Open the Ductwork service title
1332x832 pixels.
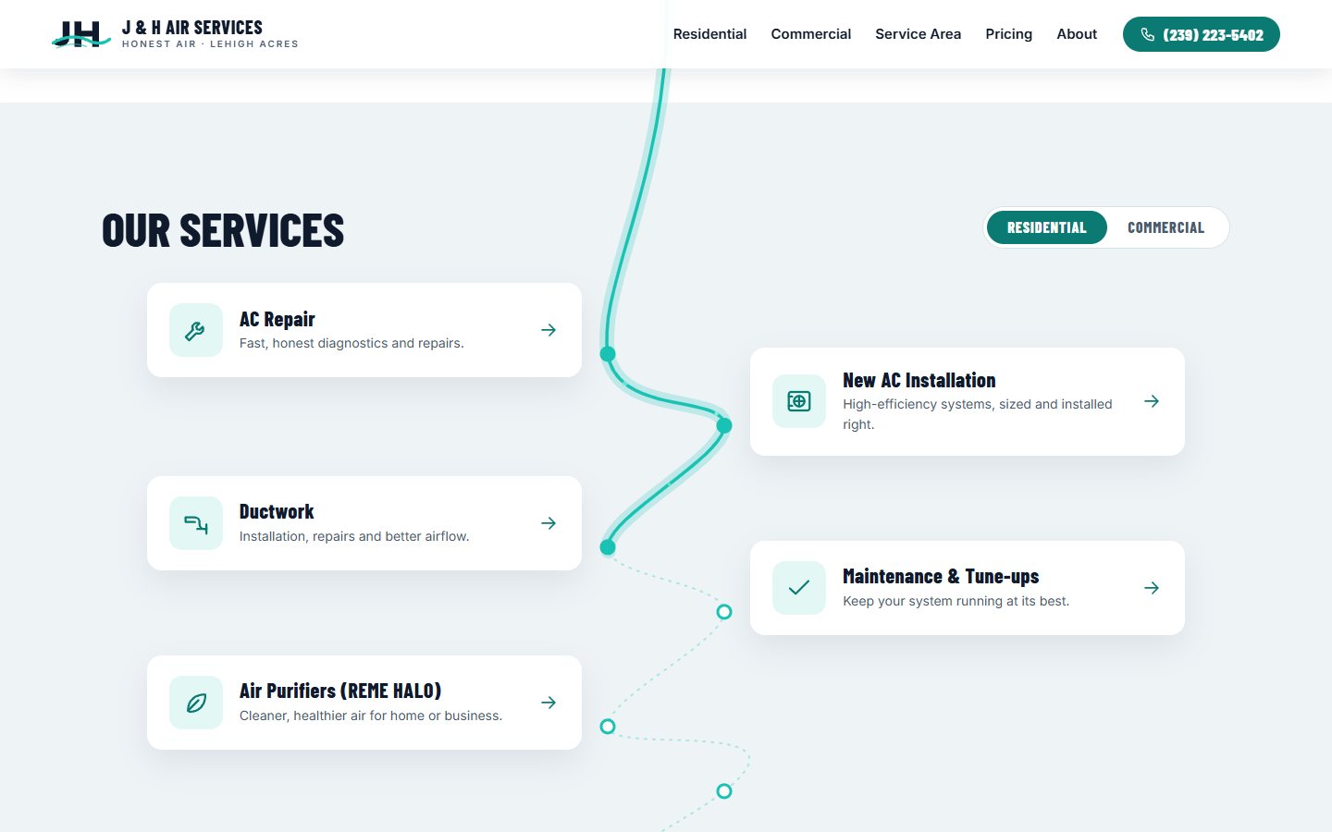pos(277,511)
